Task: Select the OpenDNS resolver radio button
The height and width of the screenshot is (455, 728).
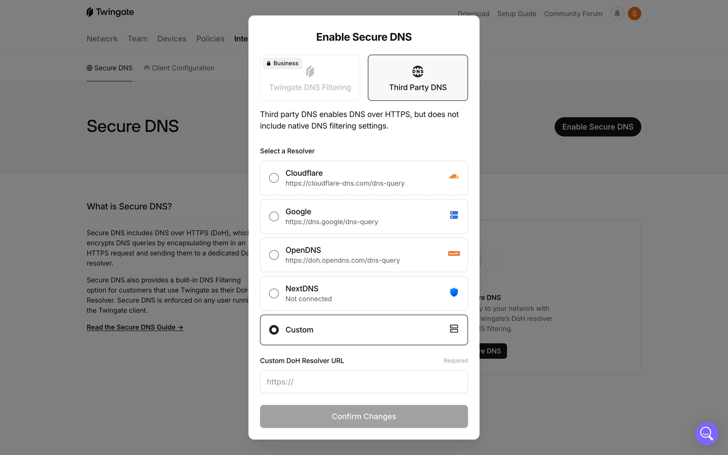Action: 274,255
